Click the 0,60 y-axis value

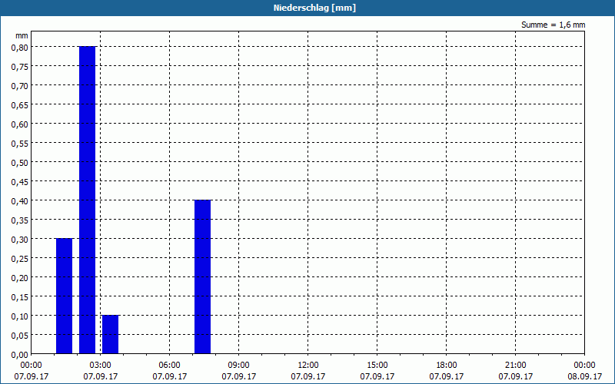(20, 124)
